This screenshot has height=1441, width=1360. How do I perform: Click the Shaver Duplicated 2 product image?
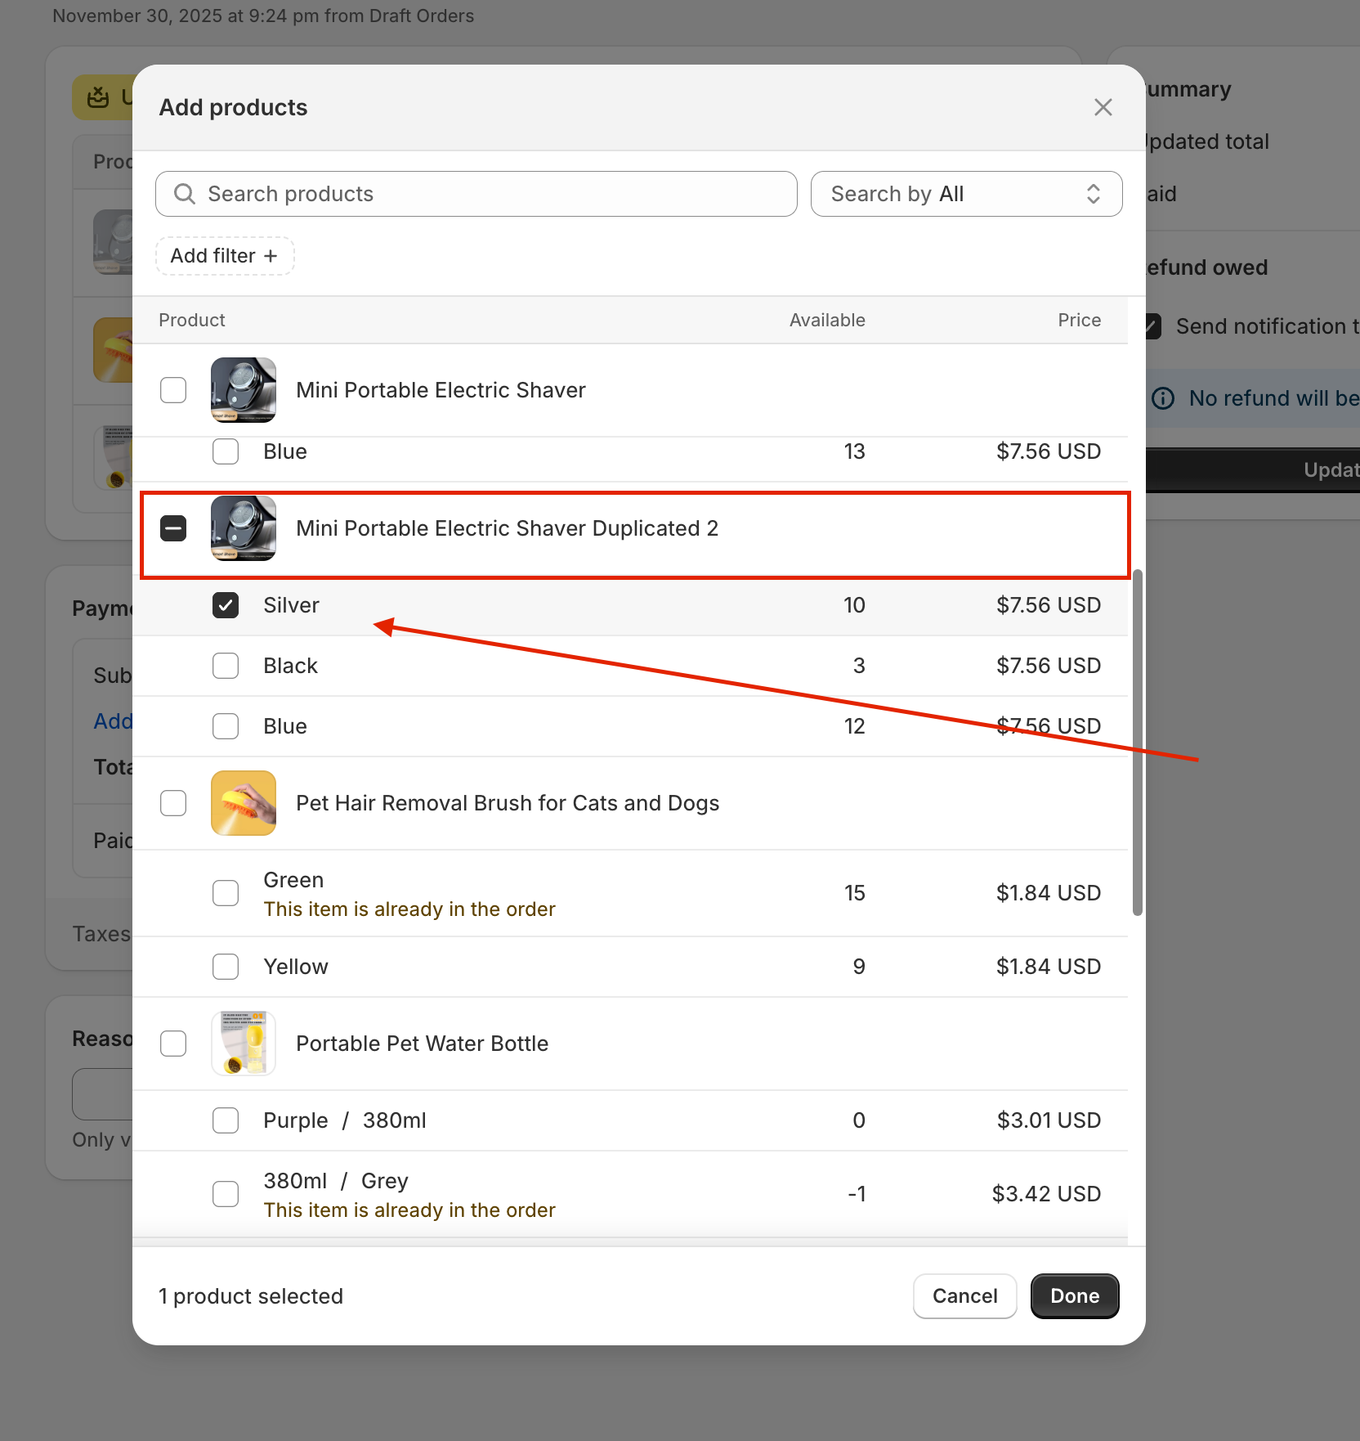(244, 528)
